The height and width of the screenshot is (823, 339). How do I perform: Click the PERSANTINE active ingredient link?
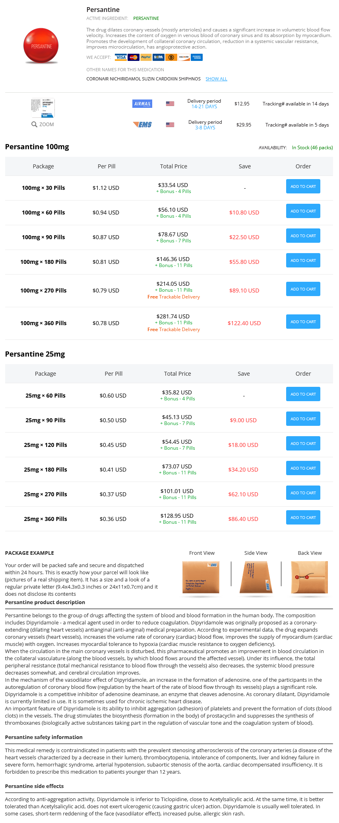point(146,18)
